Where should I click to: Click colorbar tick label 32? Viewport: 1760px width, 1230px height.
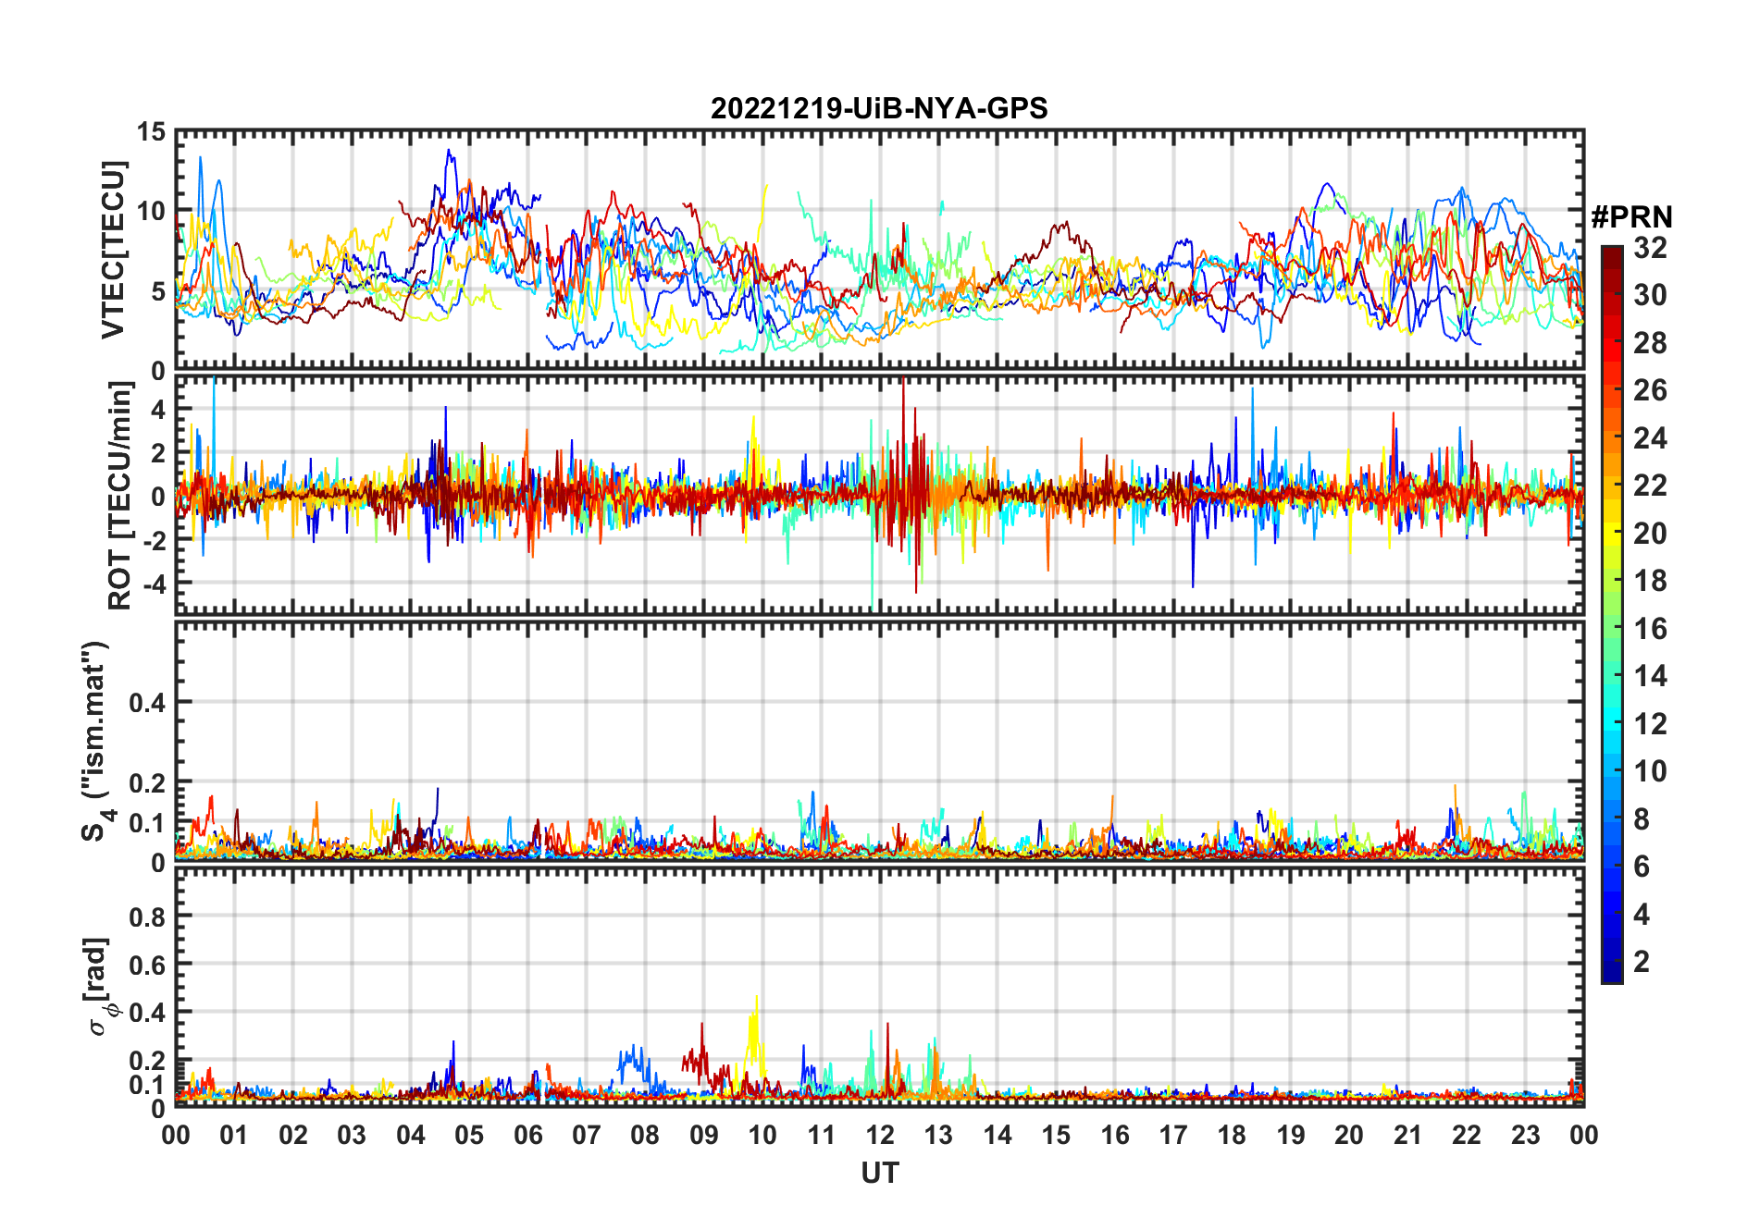click(x=1650, y=247)
